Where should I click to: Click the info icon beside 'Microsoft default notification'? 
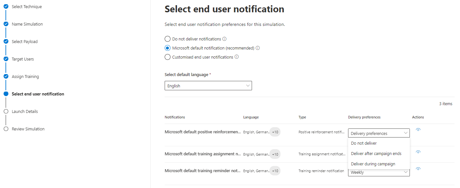(x=257, y=48)
